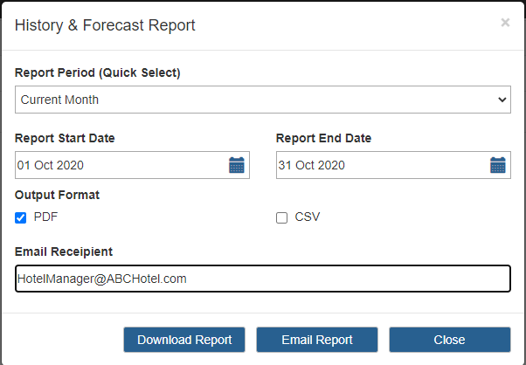This screenshot has width=526, height=365.
Task: Click the Report End Date label
Action: point(323,138)
